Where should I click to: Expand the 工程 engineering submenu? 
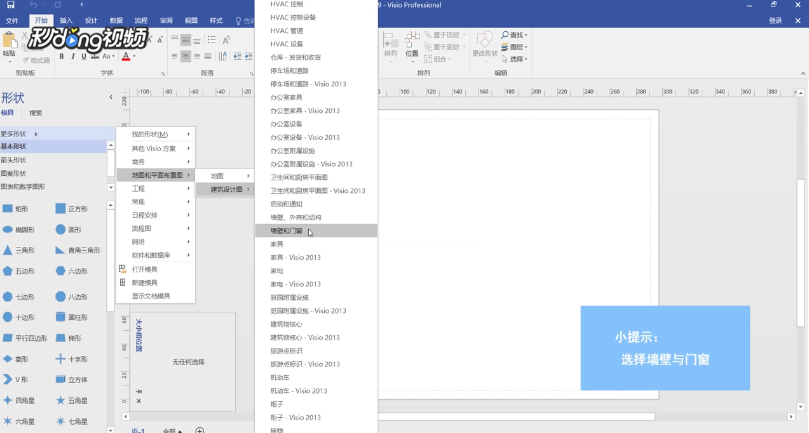pyautogui.click(x=156, y=189)
